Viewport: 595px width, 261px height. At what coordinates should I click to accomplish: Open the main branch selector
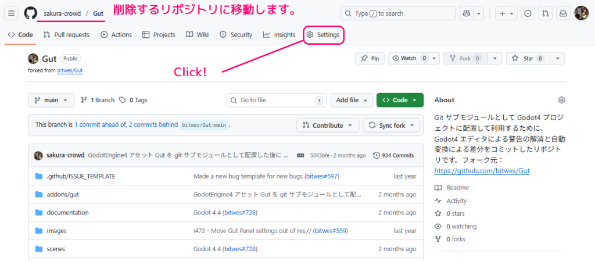click(x=51, y=100)
